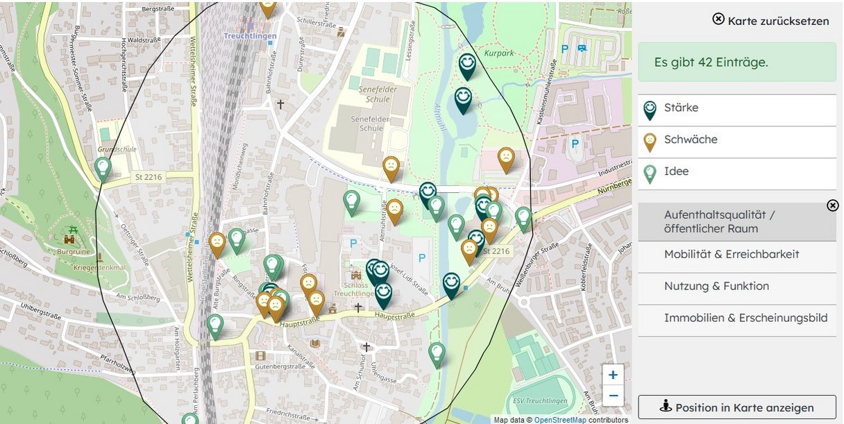The width and height of the screenshot is (844, 424).
Task: Click the idea marker left of Altmühlstraße
Action: 352,202
